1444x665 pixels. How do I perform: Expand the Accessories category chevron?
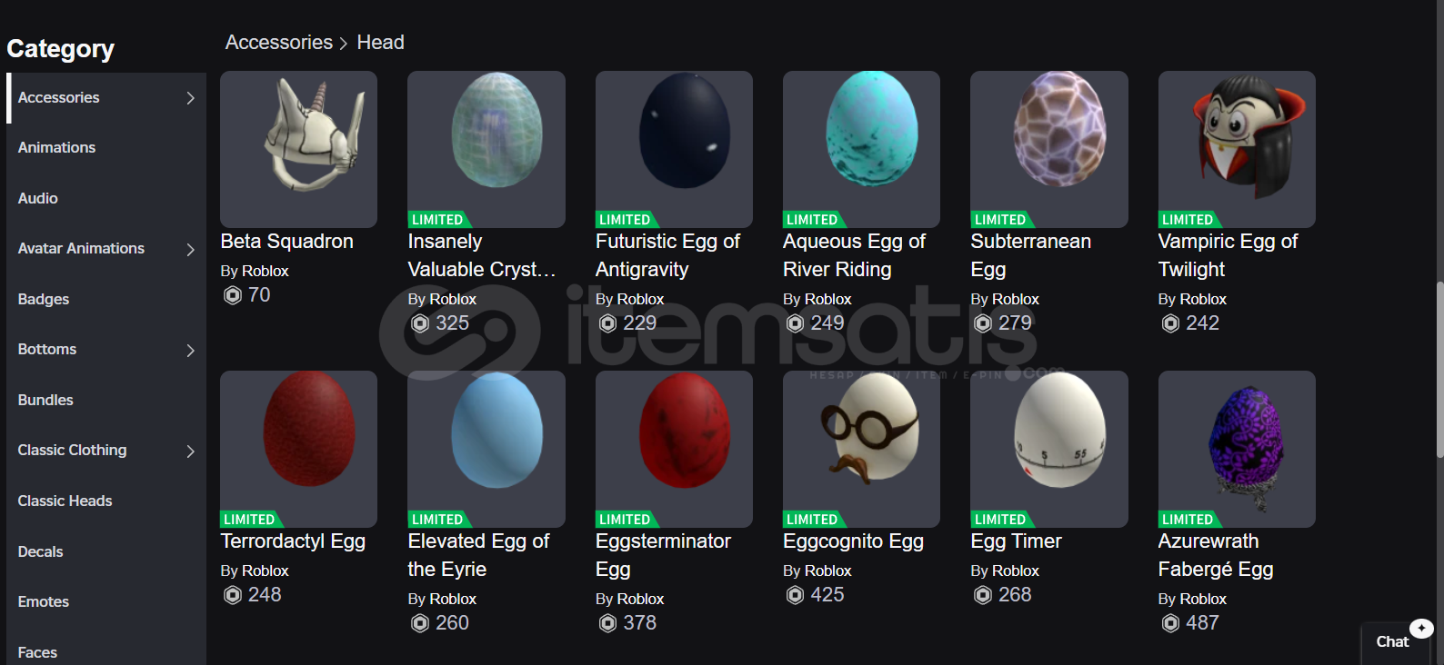click(x=190, y=98)
